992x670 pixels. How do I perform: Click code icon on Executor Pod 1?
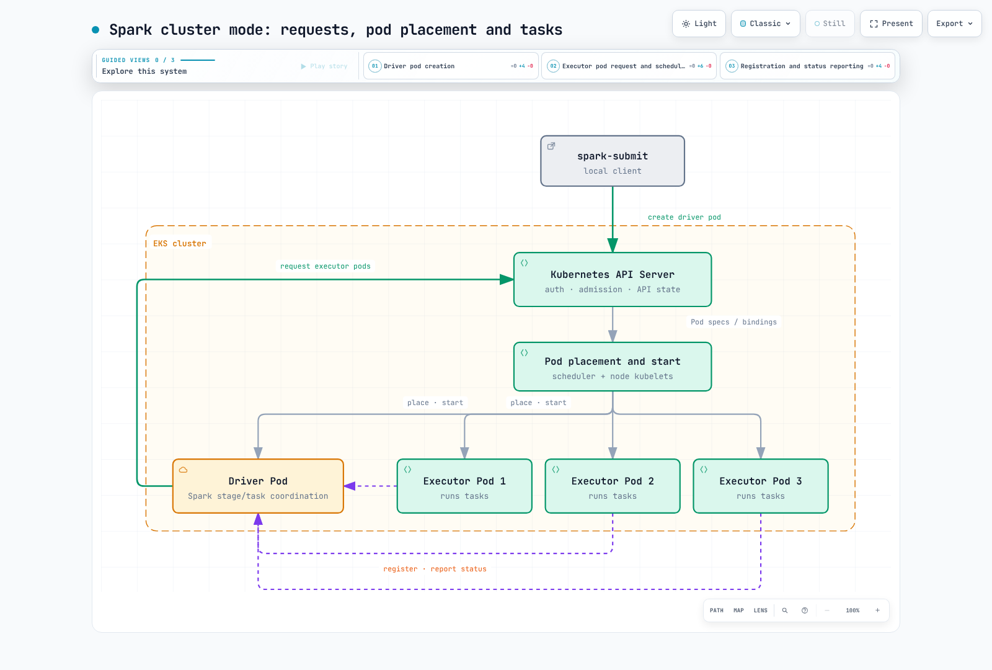click(408, 470)
